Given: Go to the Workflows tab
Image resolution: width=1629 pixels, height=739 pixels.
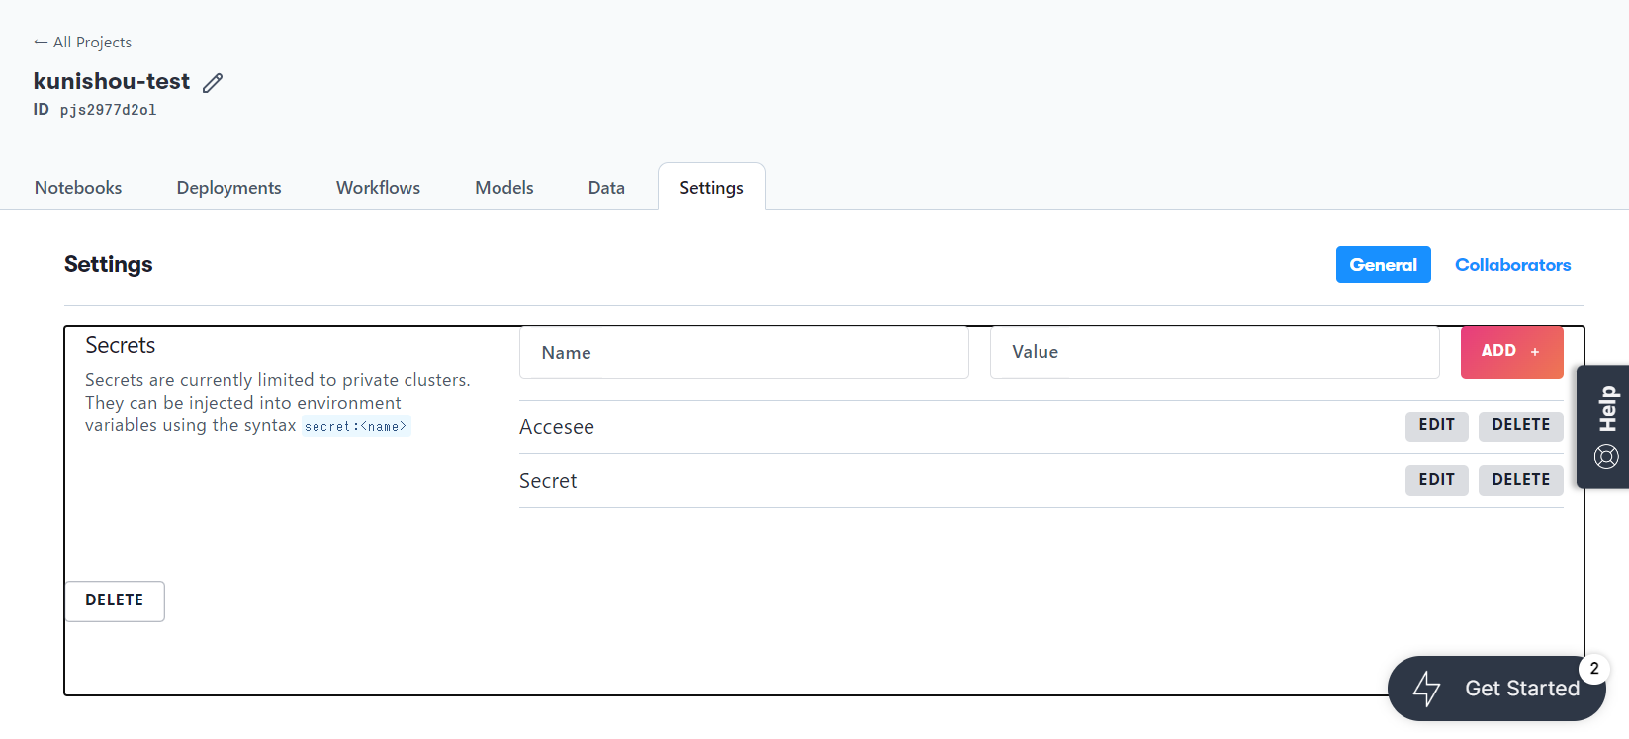Looking at the screenshot, I should (378, 188).
